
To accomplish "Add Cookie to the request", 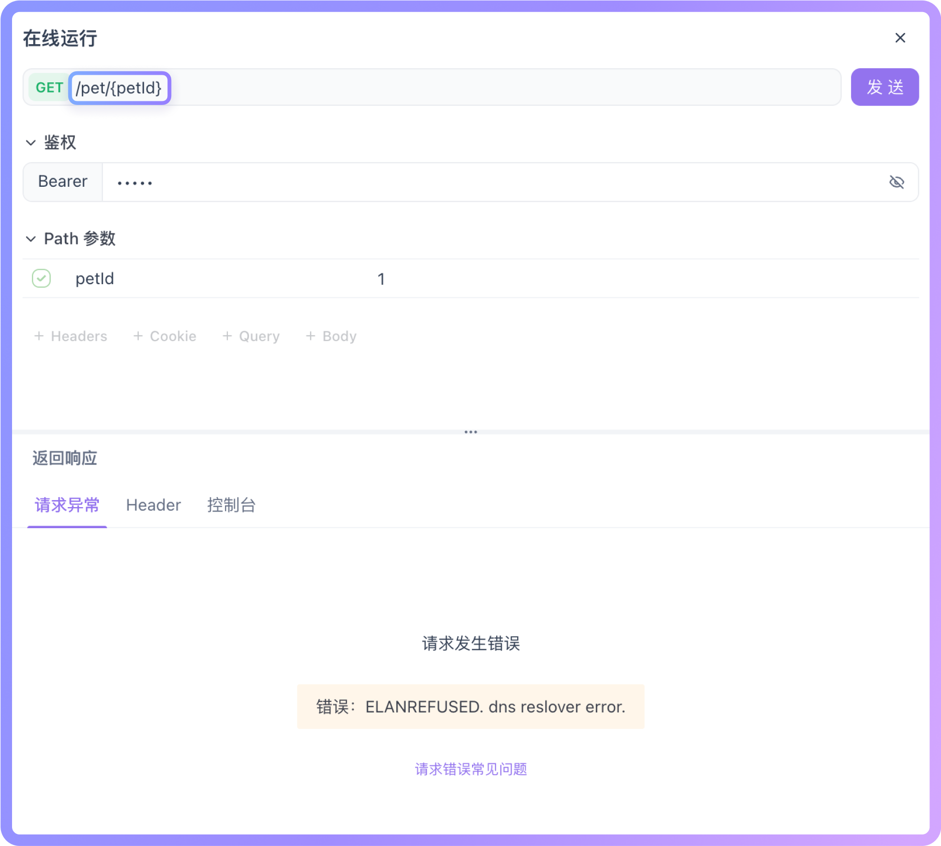I will pos(165,336).
